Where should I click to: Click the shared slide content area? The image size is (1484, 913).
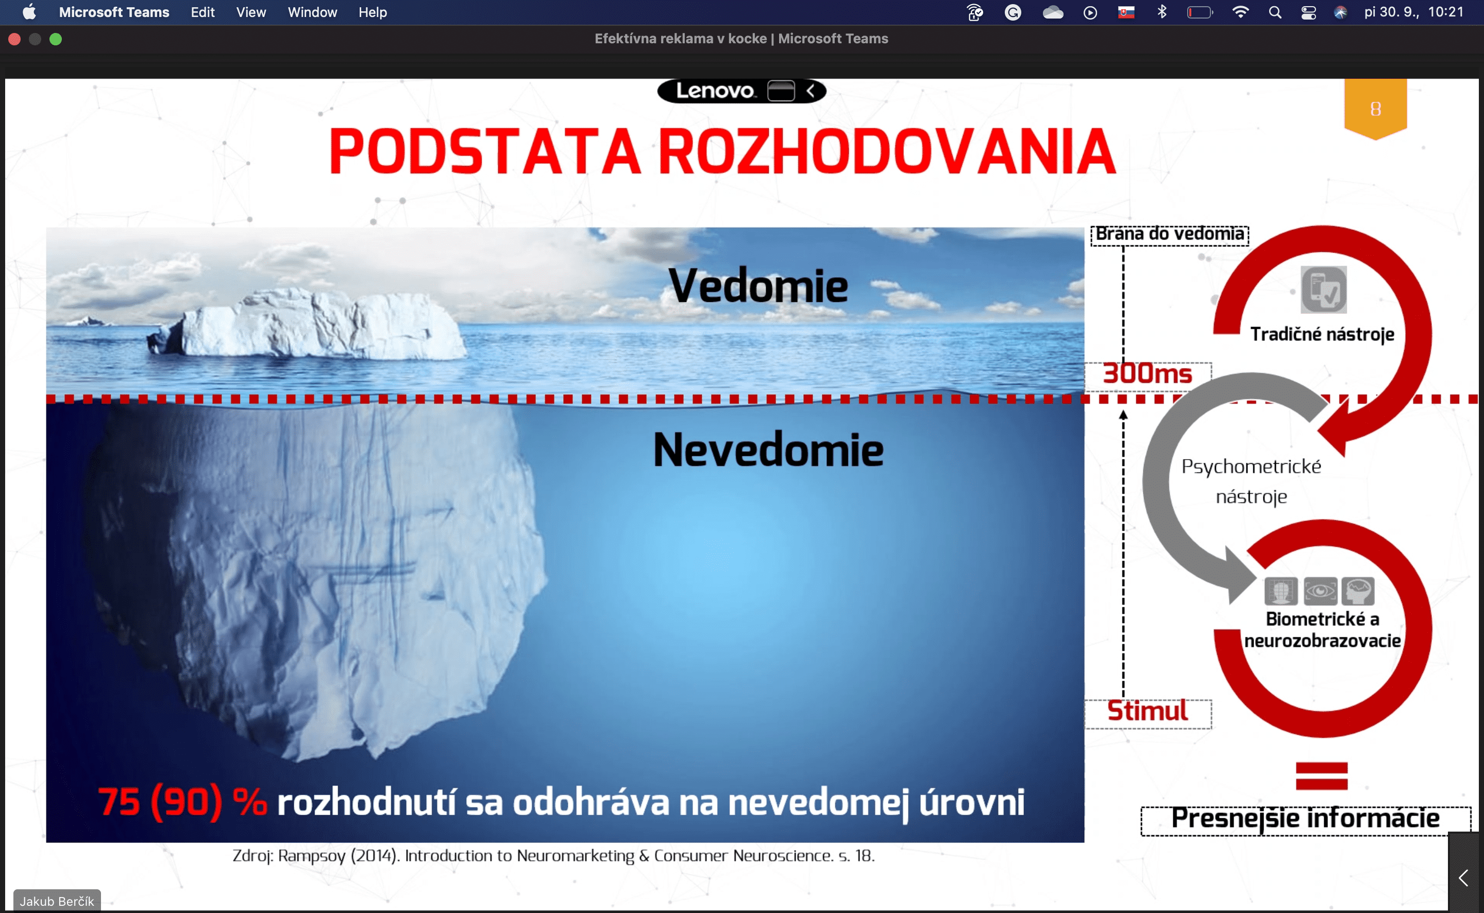[x=741, y=494]
